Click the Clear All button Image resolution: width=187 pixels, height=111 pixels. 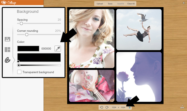(131, 4)
